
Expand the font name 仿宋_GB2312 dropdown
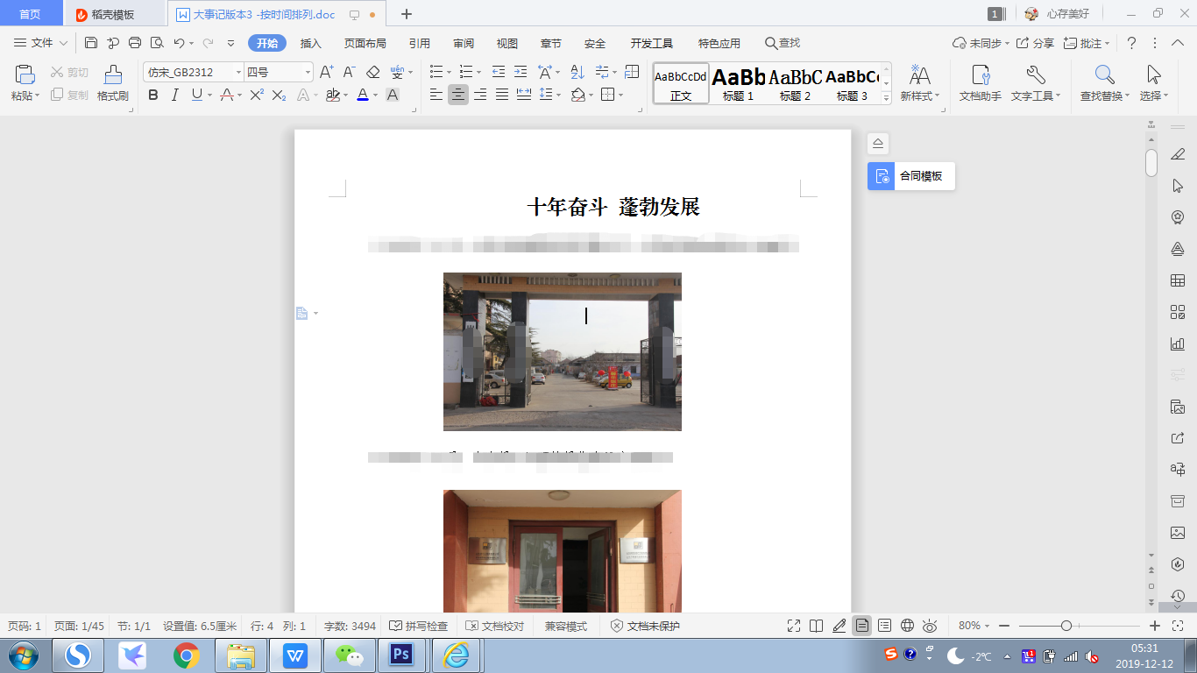(238, 72)
